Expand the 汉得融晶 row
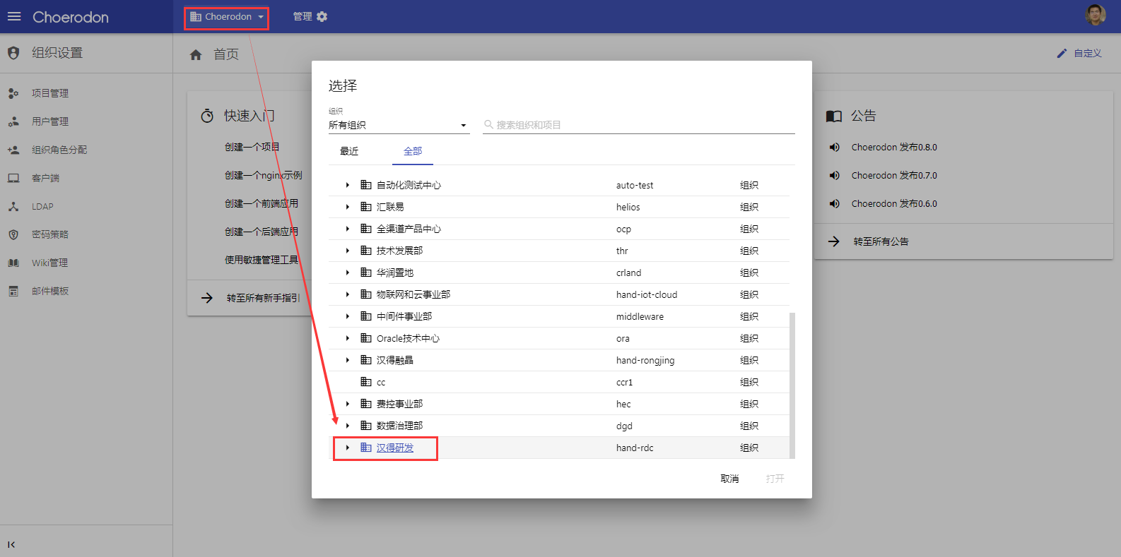This screenshot has width=1121, height=557. coord(348,360)
